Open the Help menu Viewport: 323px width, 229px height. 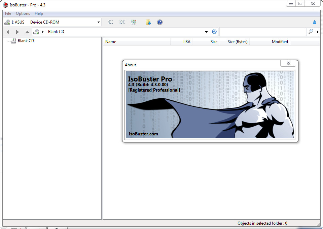tap(39, 13)
